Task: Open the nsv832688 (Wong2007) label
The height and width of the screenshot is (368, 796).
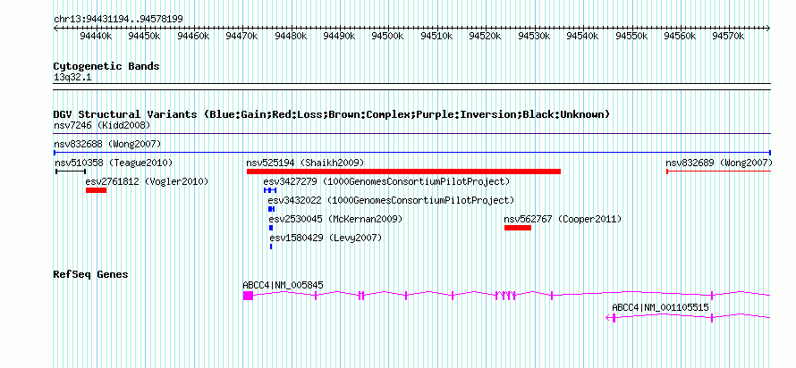Action: click(x=107, y=144)
